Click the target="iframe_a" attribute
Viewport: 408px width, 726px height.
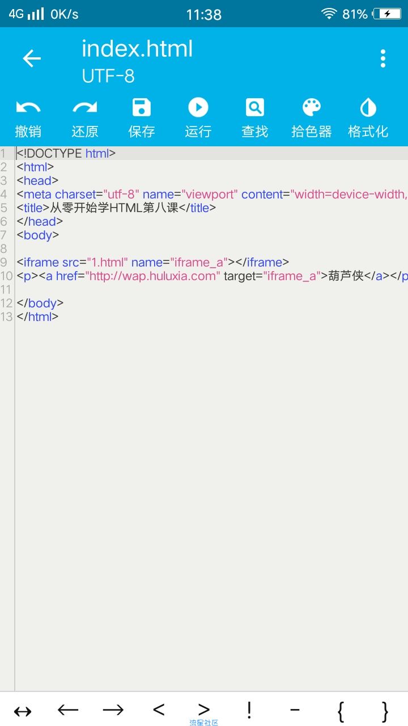273,276
